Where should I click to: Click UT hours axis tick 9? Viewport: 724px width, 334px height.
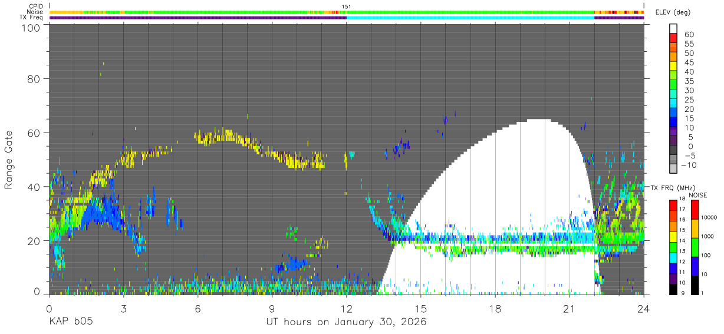(272, 308)
